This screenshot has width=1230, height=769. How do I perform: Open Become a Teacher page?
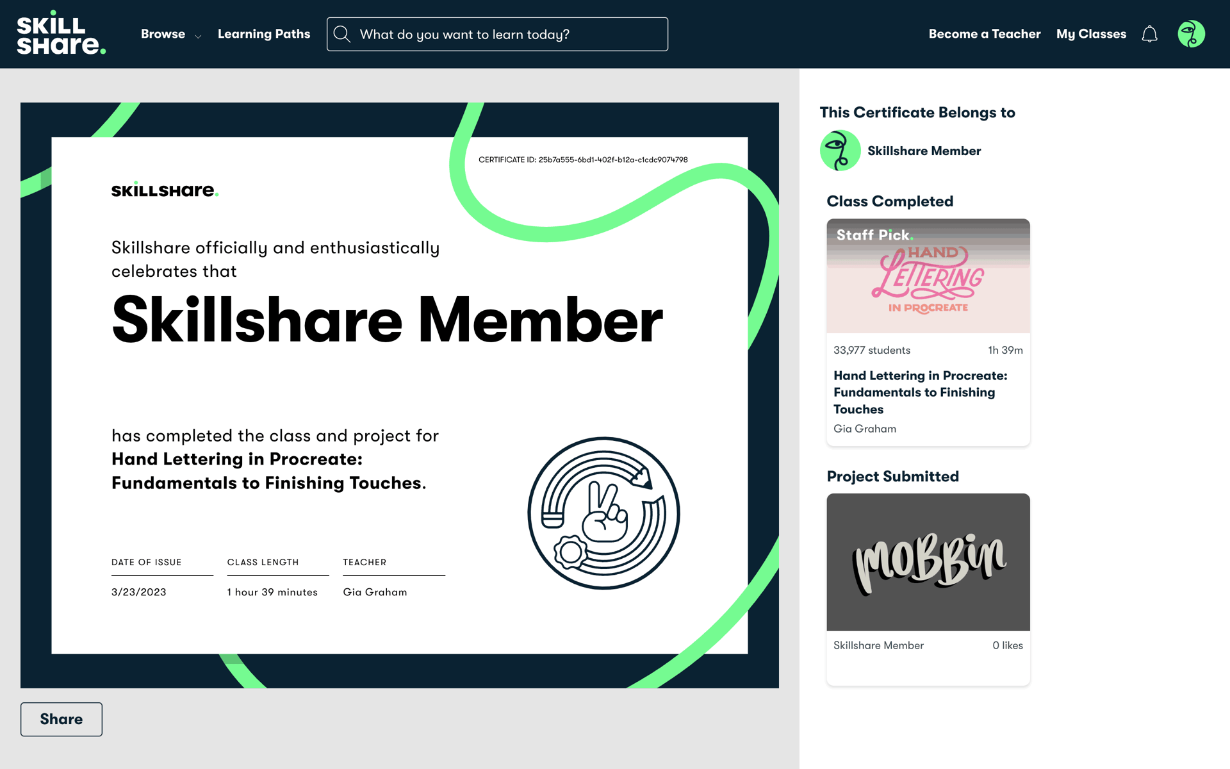(985, 34)
